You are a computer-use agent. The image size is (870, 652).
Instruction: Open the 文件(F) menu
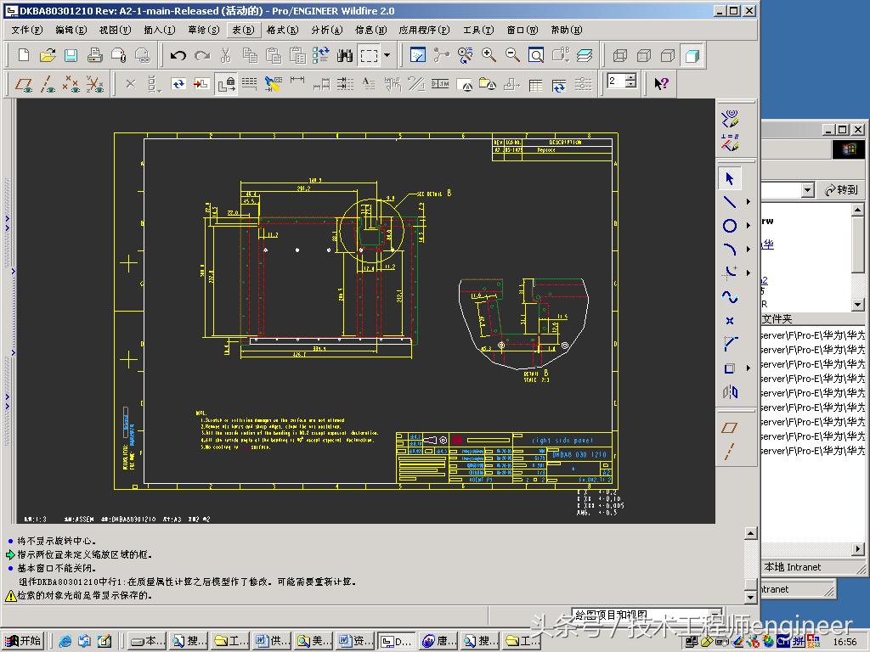tap(26, 30)
